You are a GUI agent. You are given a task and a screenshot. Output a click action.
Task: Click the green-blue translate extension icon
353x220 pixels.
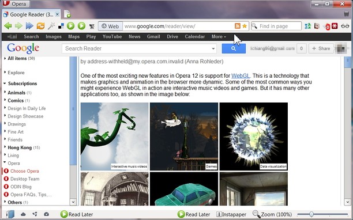tap(308, 26)
